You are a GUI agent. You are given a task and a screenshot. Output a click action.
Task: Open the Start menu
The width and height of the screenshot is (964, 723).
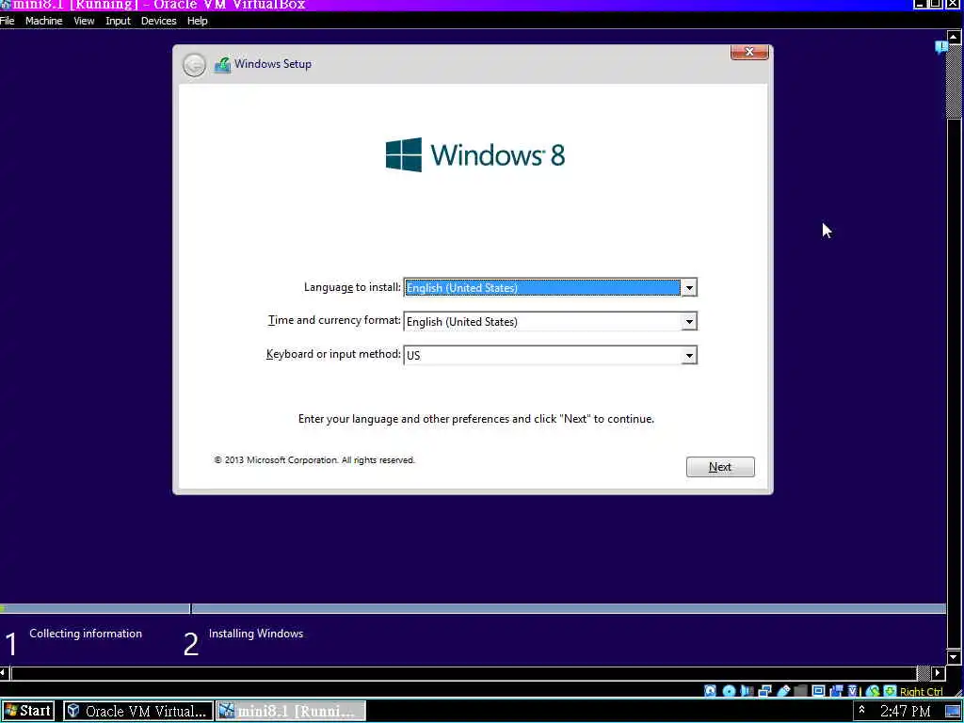click(27, 711)
